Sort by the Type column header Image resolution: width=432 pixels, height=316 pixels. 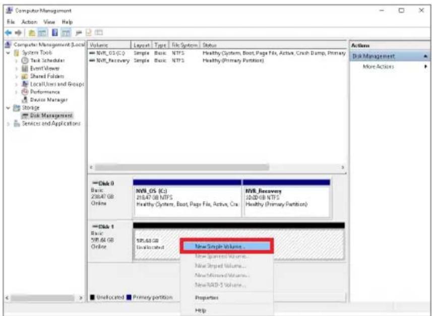[x=160, y=45]
